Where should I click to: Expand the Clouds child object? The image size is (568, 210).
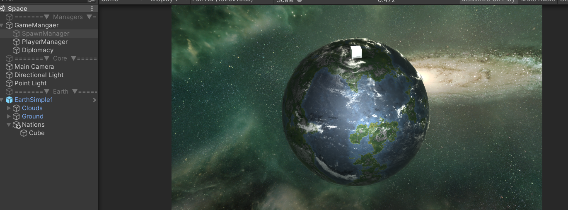point(9,108)
